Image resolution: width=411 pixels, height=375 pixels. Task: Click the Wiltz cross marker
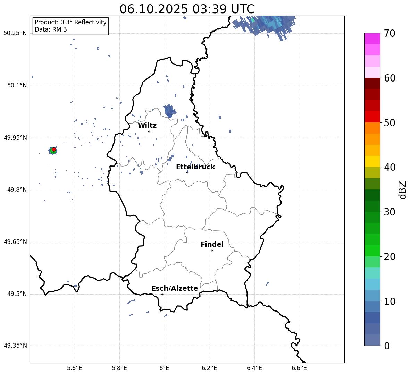coord(149,131)
